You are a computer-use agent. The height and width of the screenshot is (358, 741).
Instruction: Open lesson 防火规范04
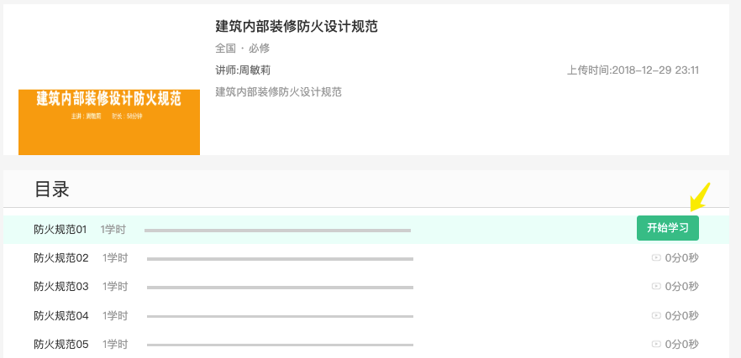[x=61, y=316]
